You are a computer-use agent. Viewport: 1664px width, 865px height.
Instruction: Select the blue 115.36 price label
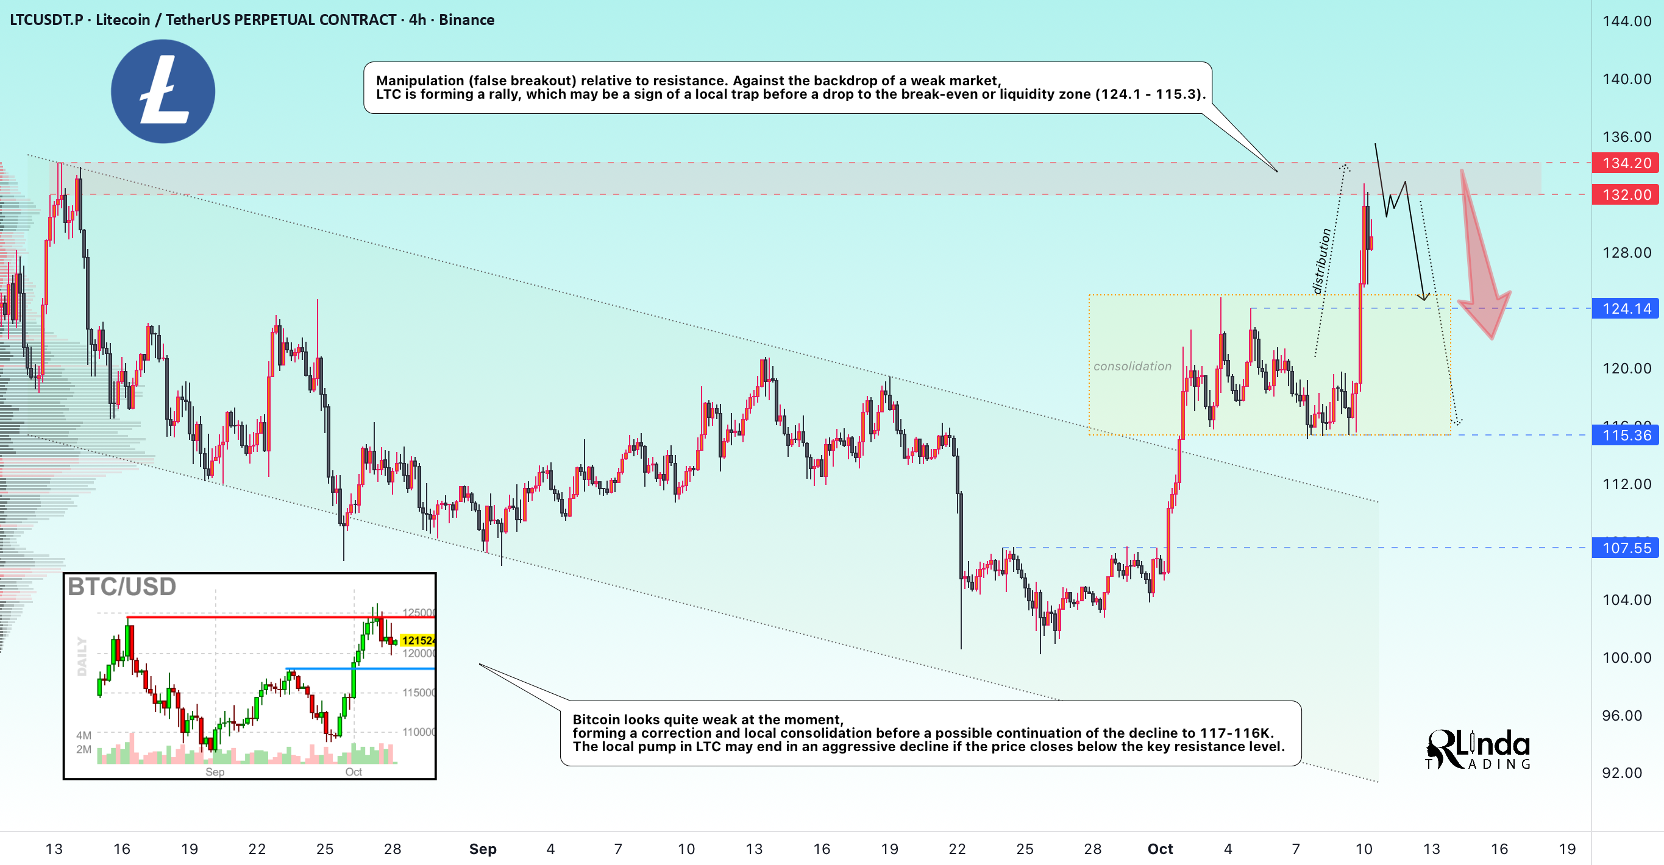1626,435
